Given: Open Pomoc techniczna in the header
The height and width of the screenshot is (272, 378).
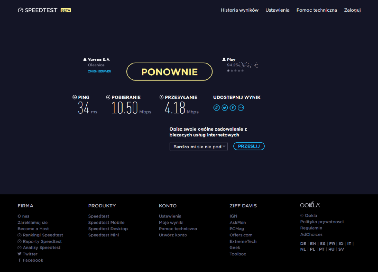Looking at the screenshot, I should pyautogui.click(x=317, y=10).
